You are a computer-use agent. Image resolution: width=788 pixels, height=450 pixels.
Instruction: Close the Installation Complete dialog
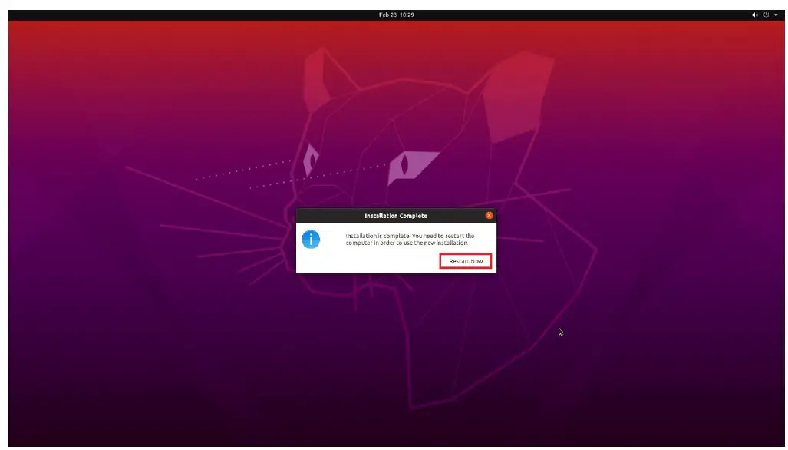pyautogui.click(x=489, y=215)
